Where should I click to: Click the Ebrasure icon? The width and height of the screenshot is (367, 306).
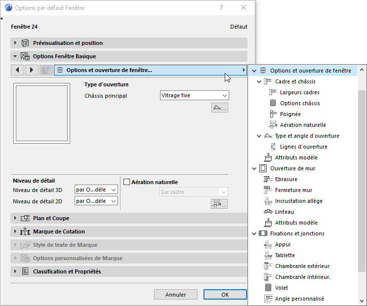268,179
